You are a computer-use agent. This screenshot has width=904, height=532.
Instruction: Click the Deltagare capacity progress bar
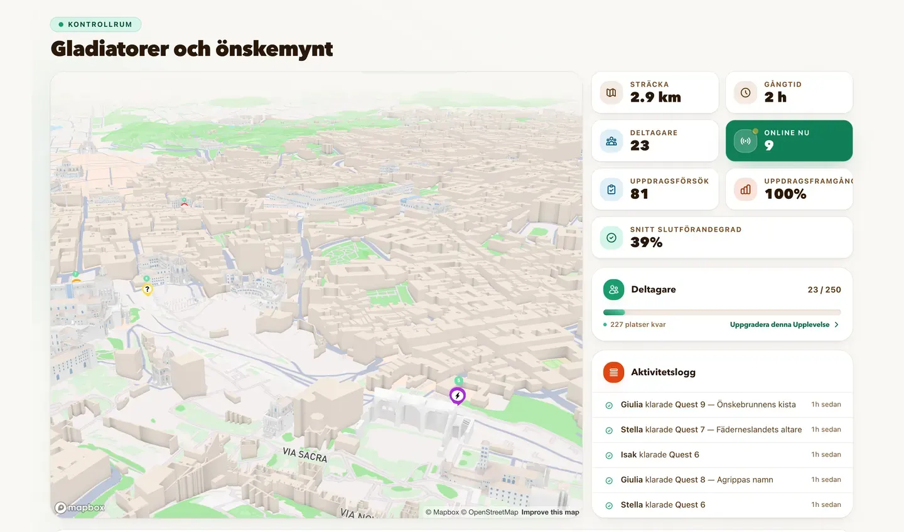722,312
